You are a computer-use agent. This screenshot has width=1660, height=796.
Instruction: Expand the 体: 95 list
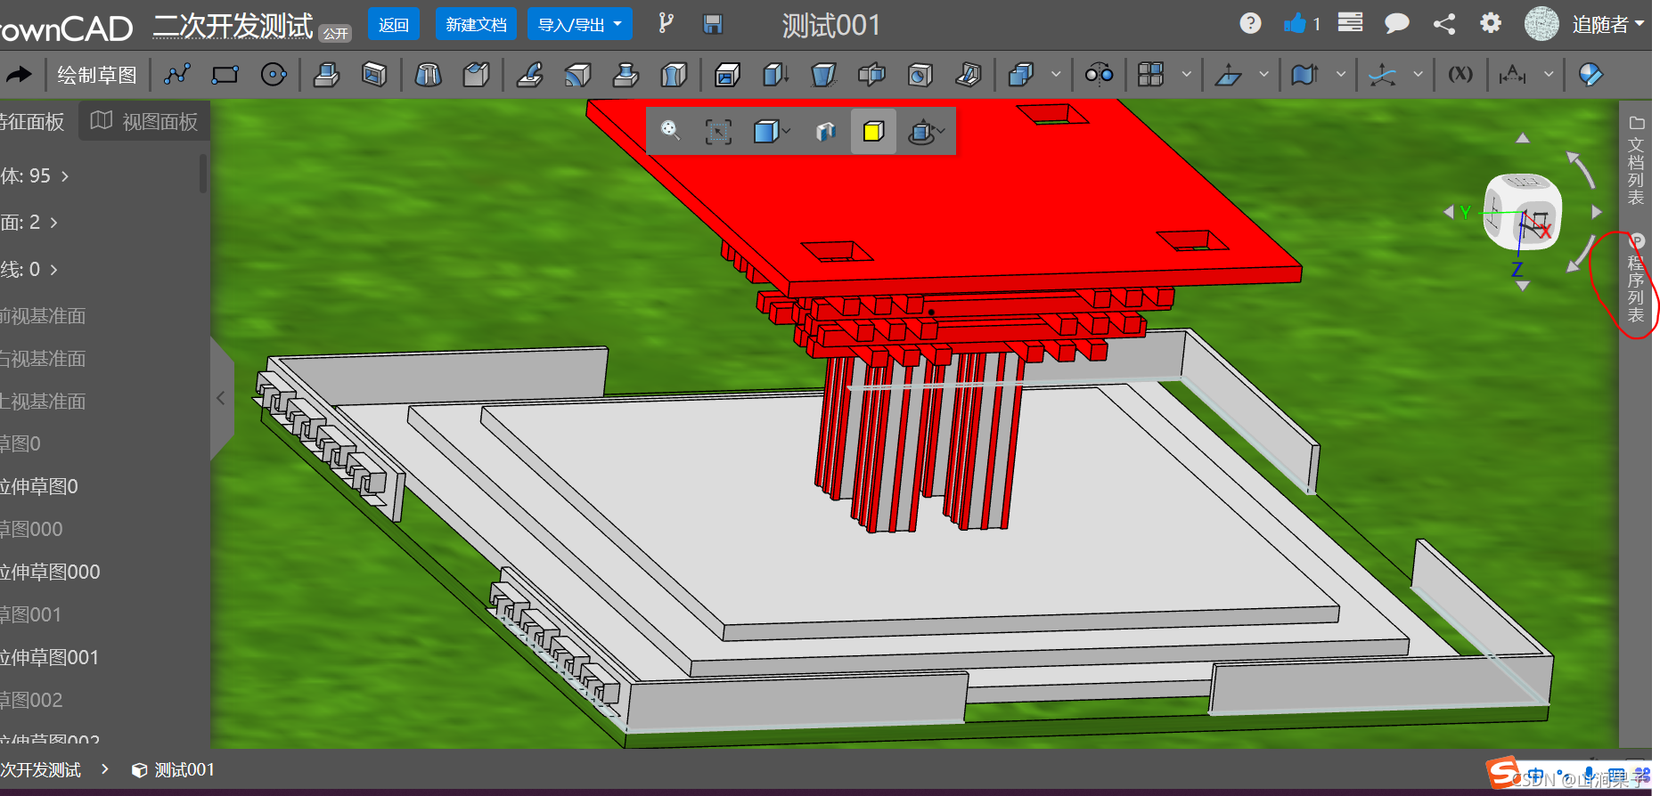36,176
